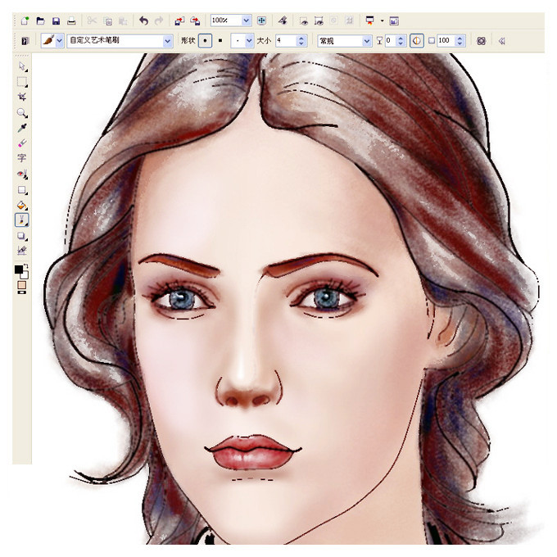This screenshot has width=557, height=557.
Task: Click the black foreground color swatch
Action: pyautogui.click(x=19, y=269)
